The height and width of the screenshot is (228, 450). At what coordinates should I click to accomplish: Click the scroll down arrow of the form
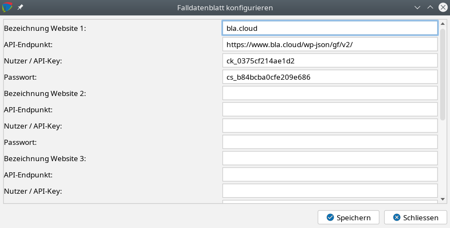443,199
